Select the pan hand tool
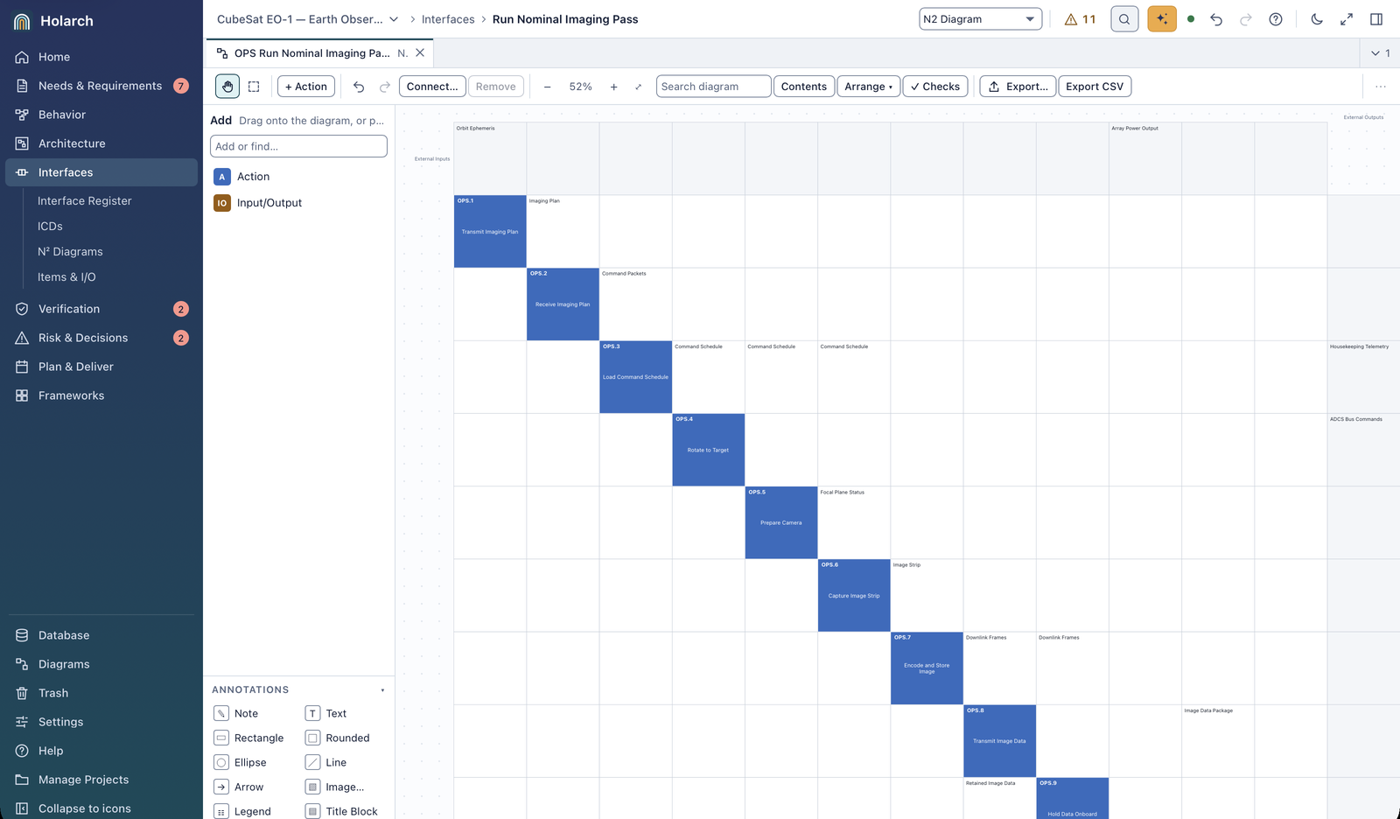 [x=227, y=87]
